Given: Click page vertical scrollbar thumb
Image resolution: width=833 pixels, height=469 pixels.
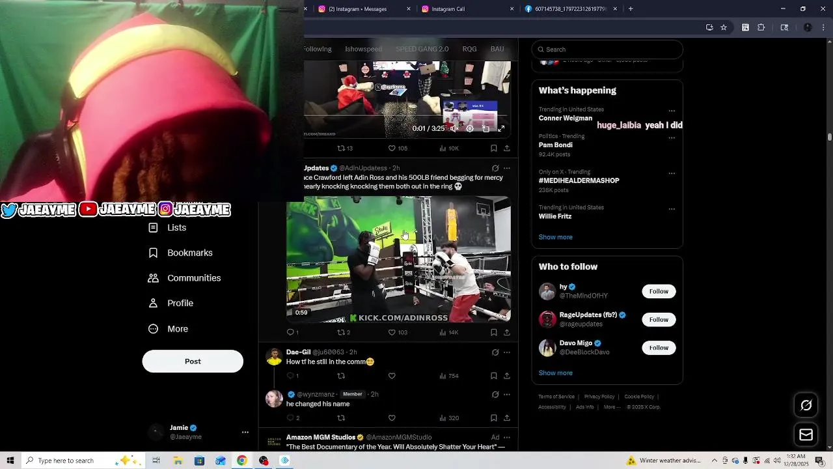Looking at the screenshot, I should (x=830, y=137).
